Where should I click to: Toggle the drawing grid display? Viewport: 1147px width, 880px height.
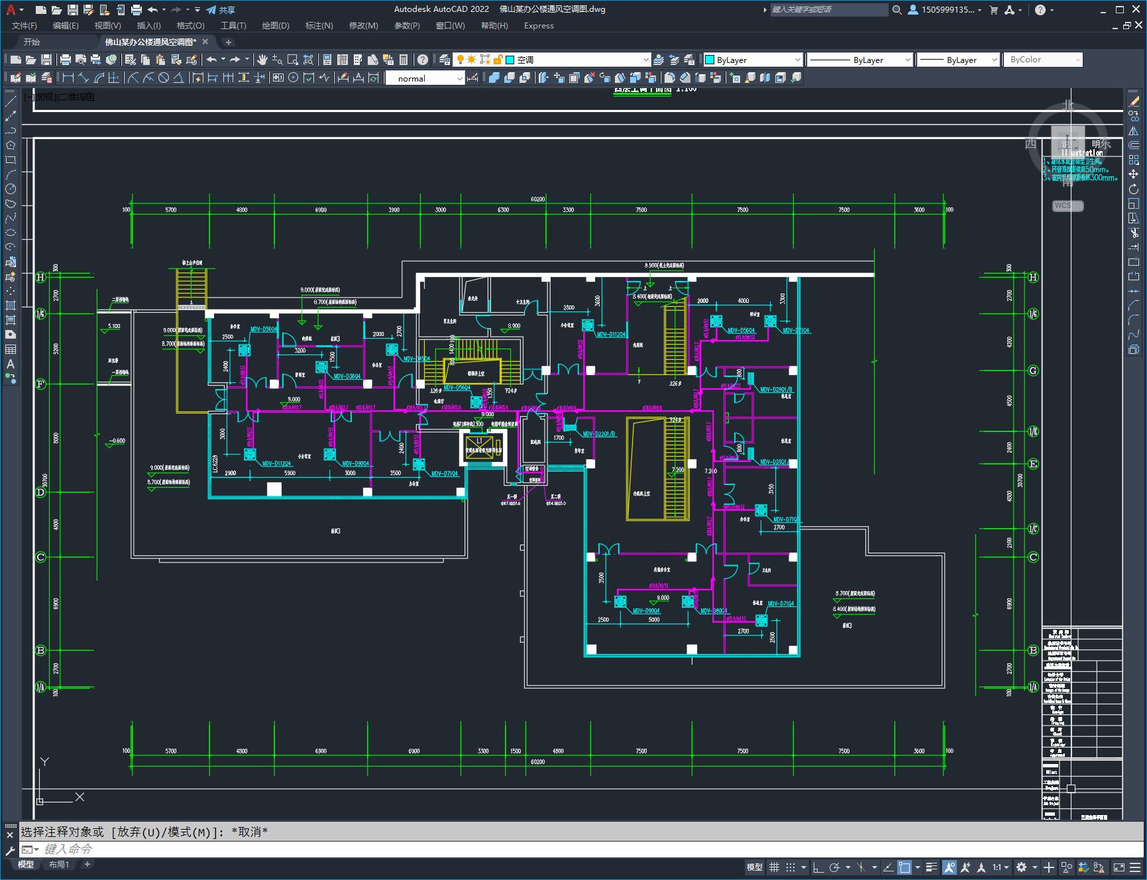(774, 867)
